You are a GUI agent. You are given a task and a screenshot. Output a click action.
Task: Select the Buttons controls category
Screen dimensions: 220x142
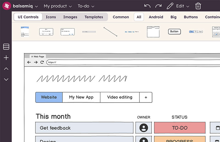191,17
